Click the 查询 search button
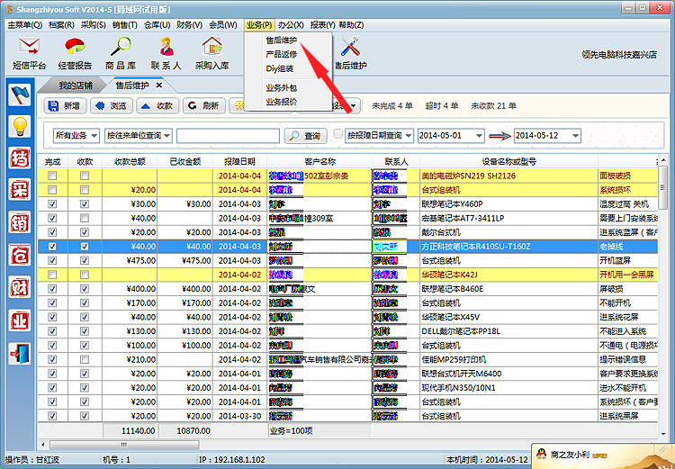This screenshot has height=469, width=675. coord(305,136)
